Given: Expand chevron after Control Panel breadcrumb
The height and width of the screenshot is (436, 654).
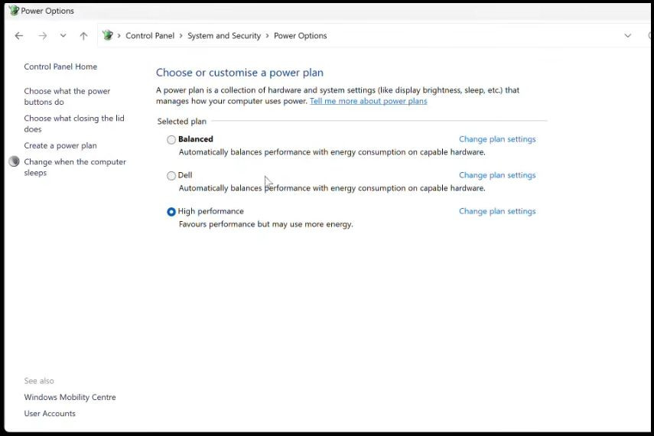Looking at the screenshot, I should 181,36.
